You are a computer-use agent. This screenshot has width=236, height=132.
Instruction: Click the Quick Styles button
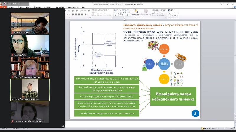click(x=146, y=12)
